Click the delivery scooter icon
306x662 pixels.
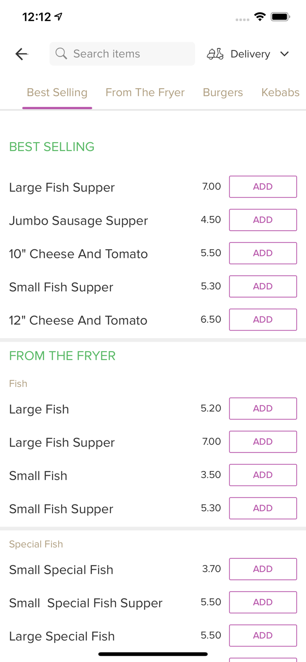tap(215, 54)
